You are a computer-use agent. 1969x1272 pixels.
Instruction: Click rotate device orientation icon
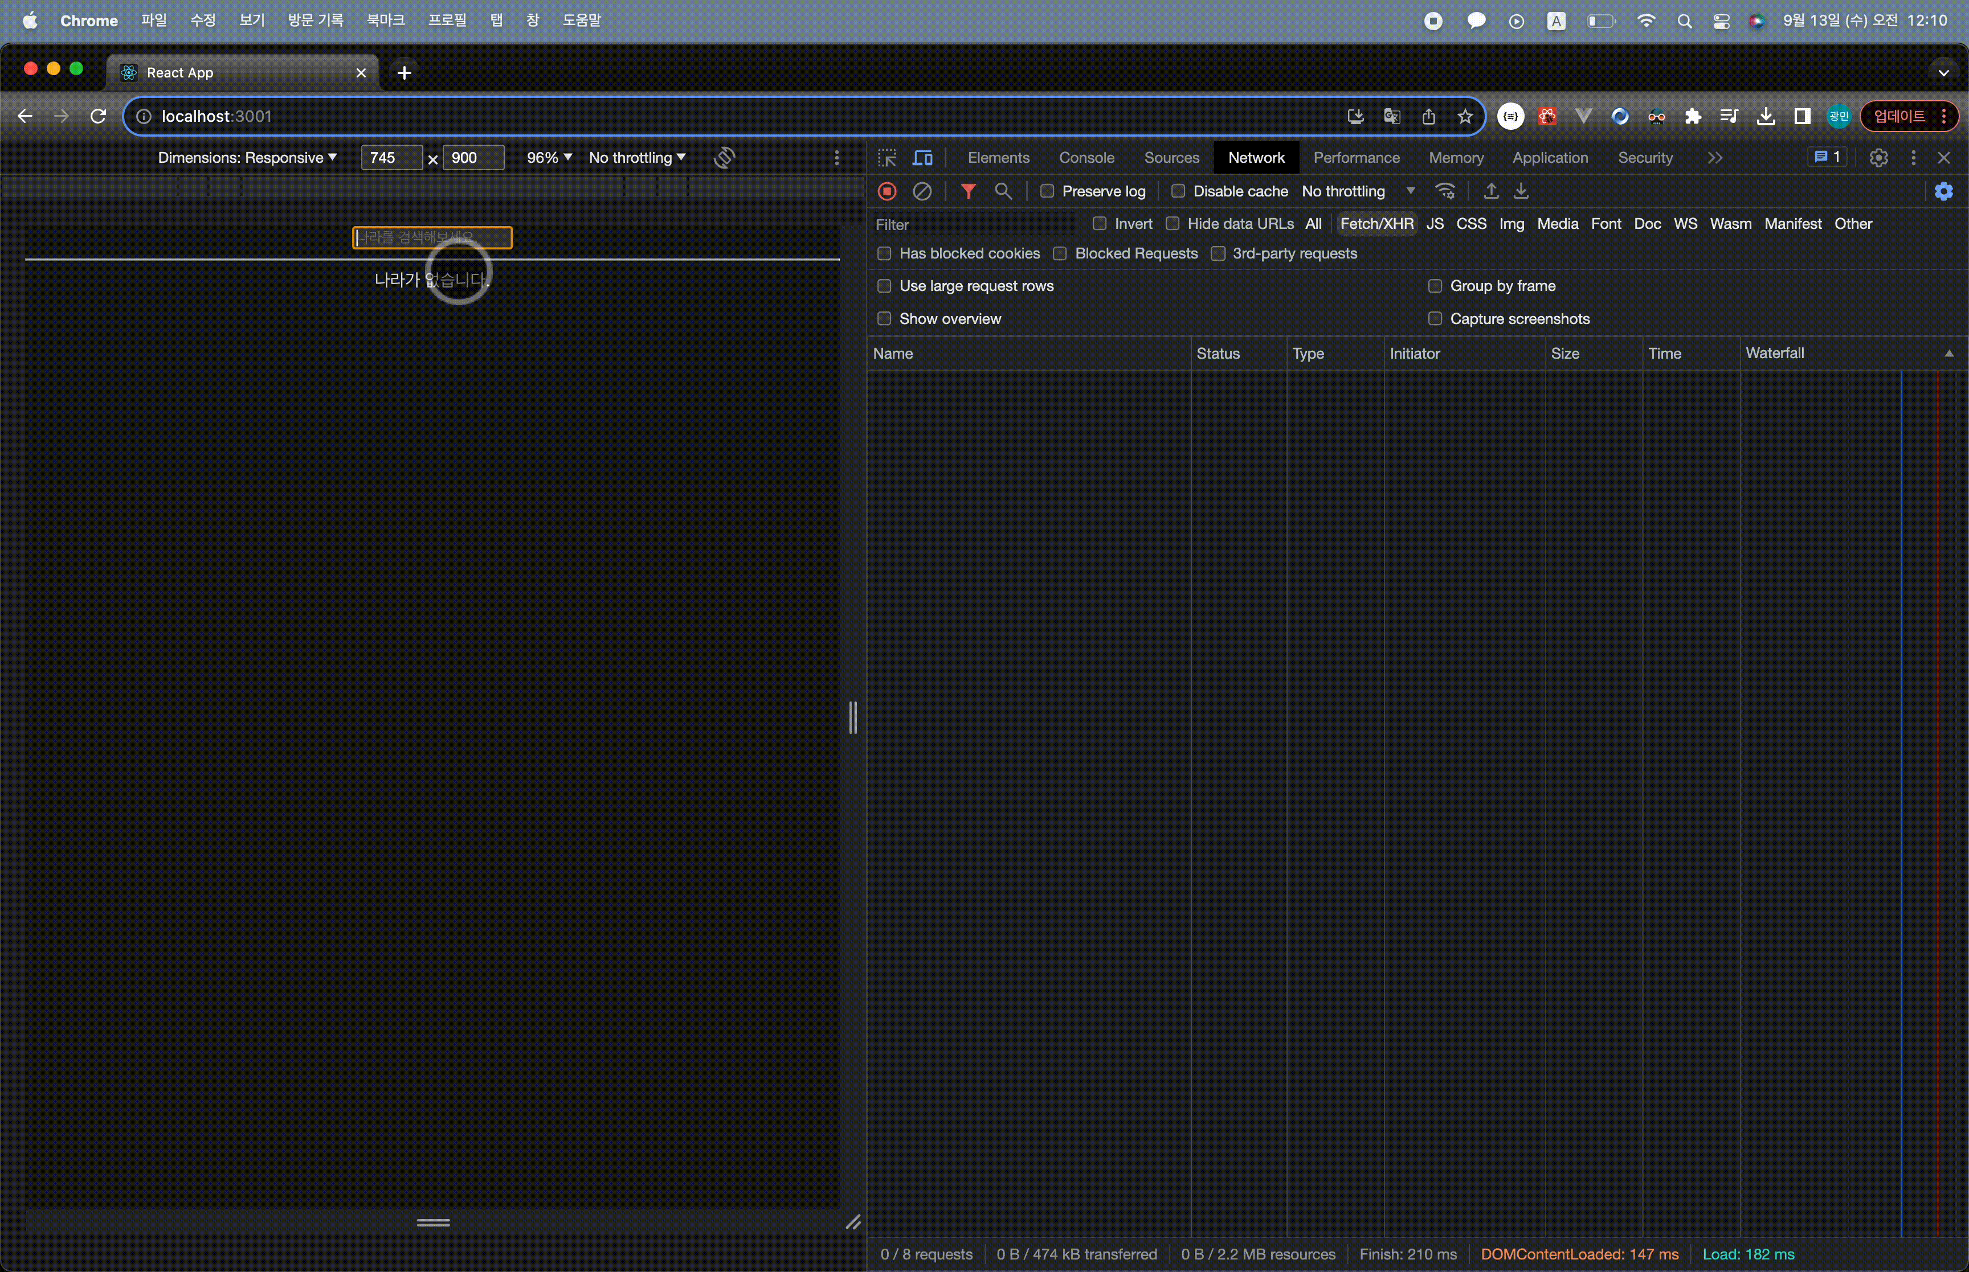coord(724,158)
